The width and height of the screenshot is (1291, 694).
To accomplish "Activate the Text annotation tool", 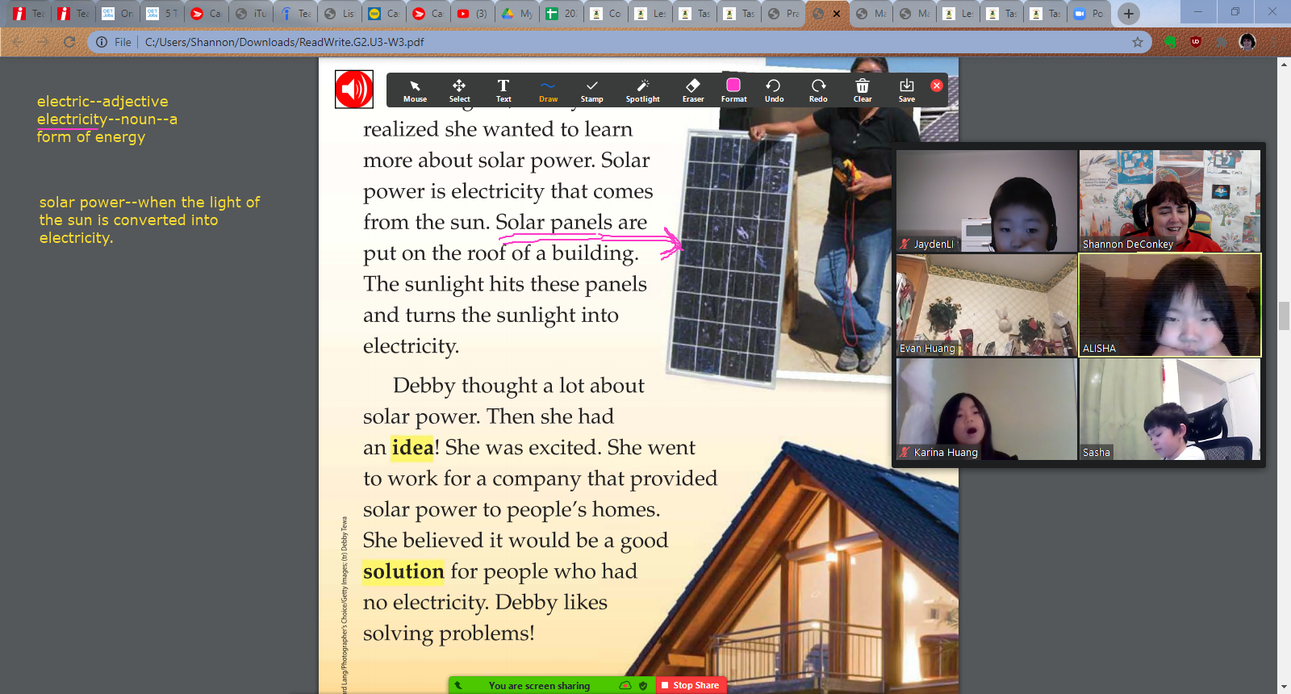I will [503, 90].
